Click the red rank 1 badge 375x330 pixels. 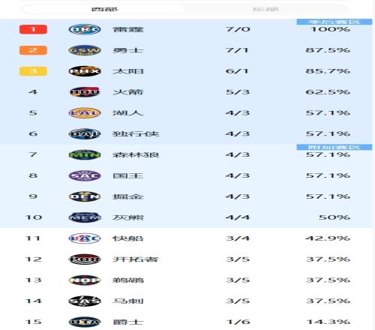point(33,29)
